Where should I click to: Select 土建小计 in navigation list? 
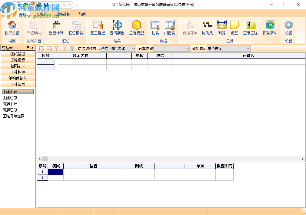(18, 92)
